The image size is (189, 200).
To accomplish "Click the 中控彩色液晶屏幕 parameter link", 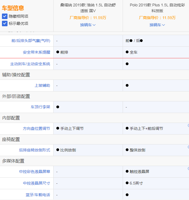I will point(34,172).
